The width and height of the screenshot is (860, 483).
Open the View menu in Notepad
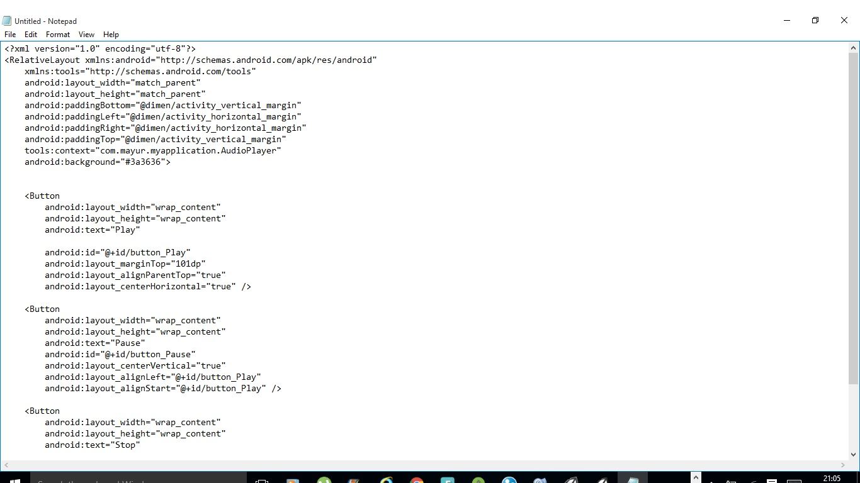86,35
